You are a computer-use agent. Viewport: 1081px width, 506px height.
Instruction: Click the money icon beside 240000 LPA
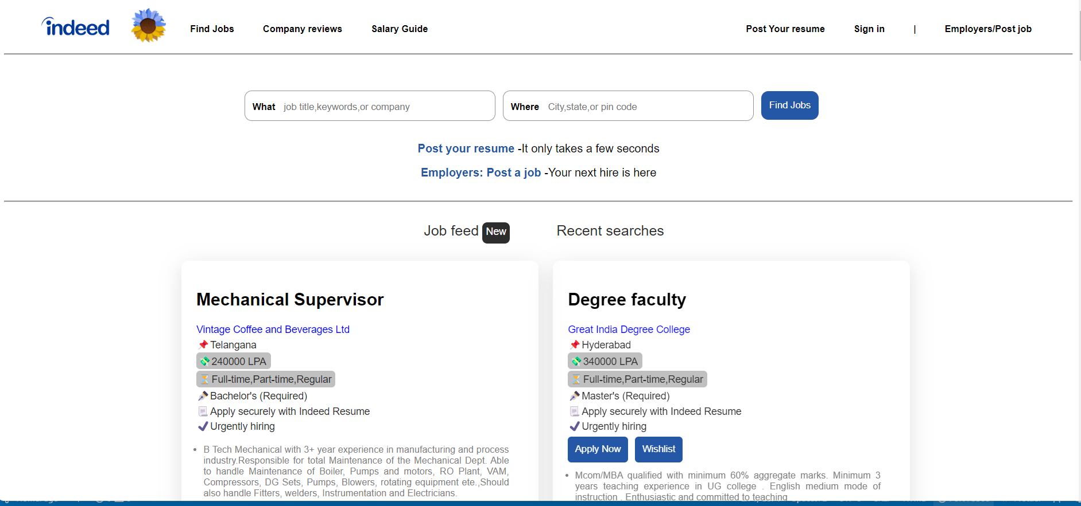coord(205,362)
